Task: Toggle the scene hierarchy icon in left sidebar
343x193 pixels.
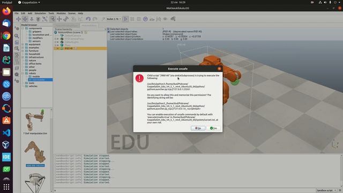Action: 17,62
